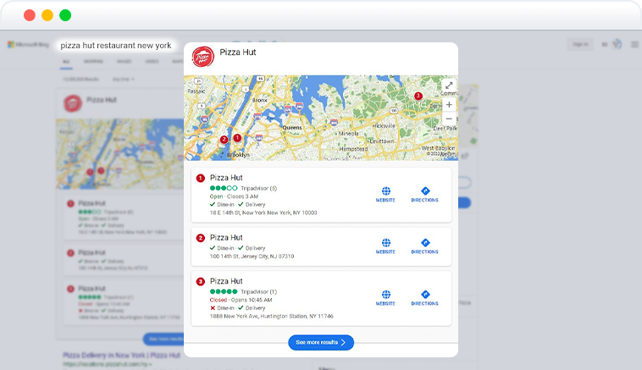Viewport: 642px width, 370px height.
Task: Select map pin number 1
Action: (x=237, y=138)
